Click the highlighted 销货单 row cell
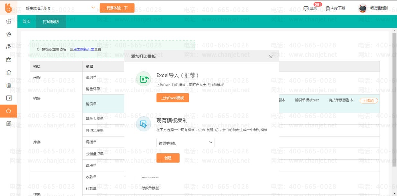397x196 pixels. click(x=91, y=104)
